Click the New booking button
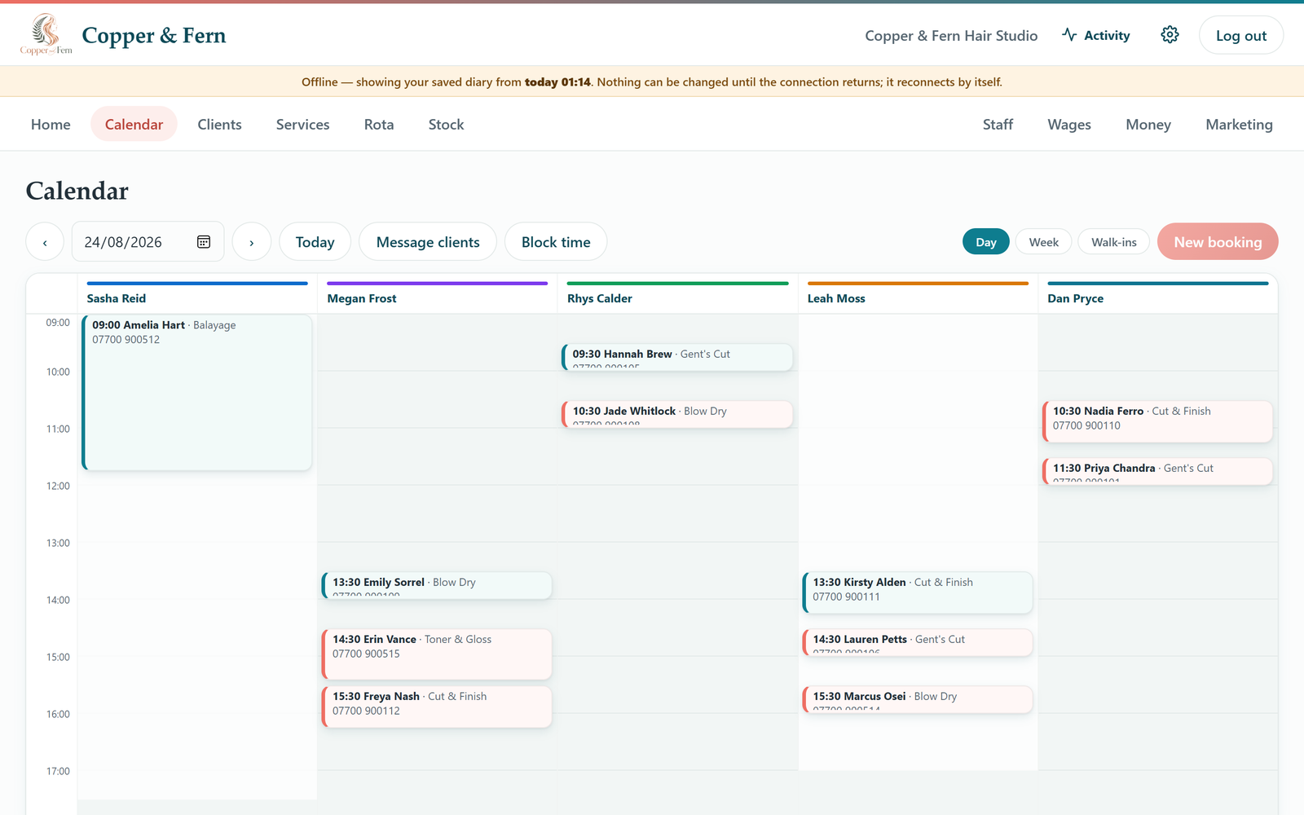 [1218, 242]
